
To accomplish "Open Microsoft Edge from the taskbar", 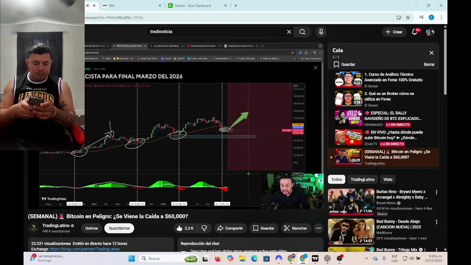I will (254, 258).
